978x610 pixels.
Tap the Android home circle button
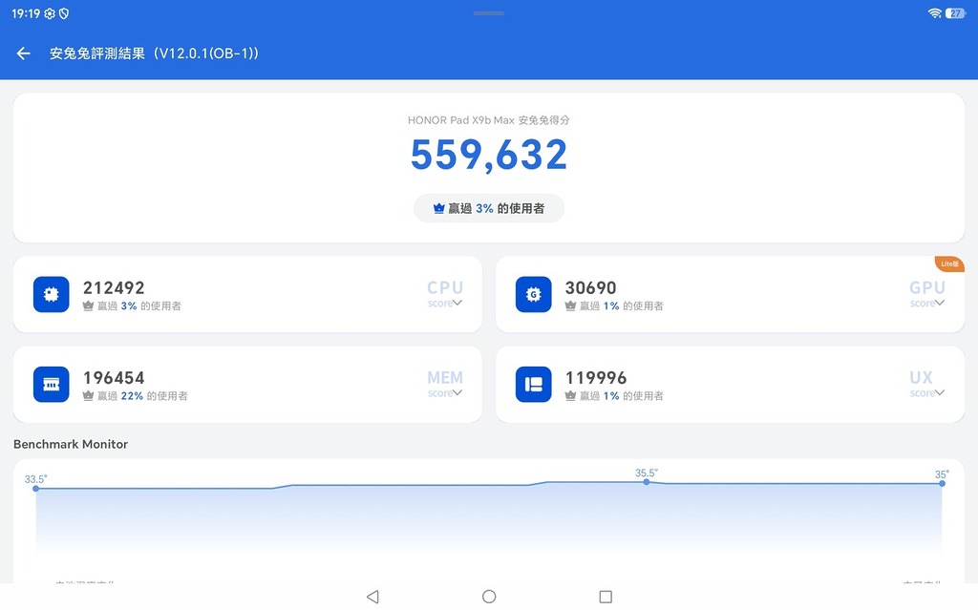[489, 597]
